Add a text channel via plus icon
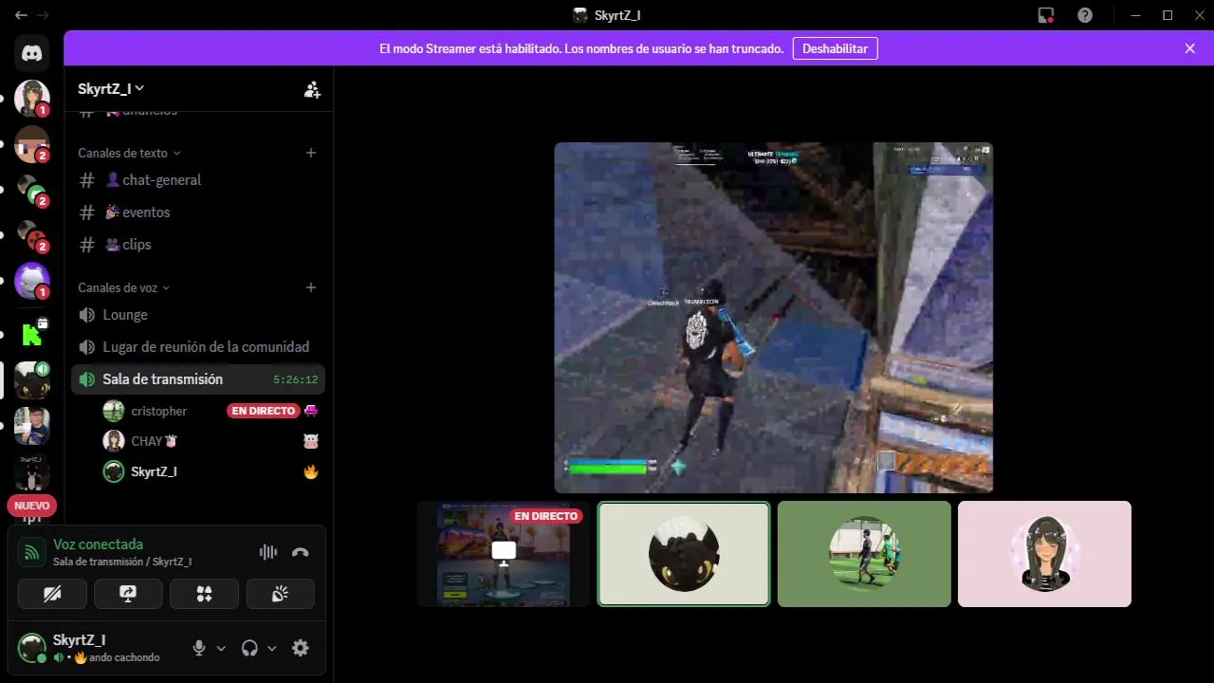This screenshot has width=1214, height=683. coord(311,153)
